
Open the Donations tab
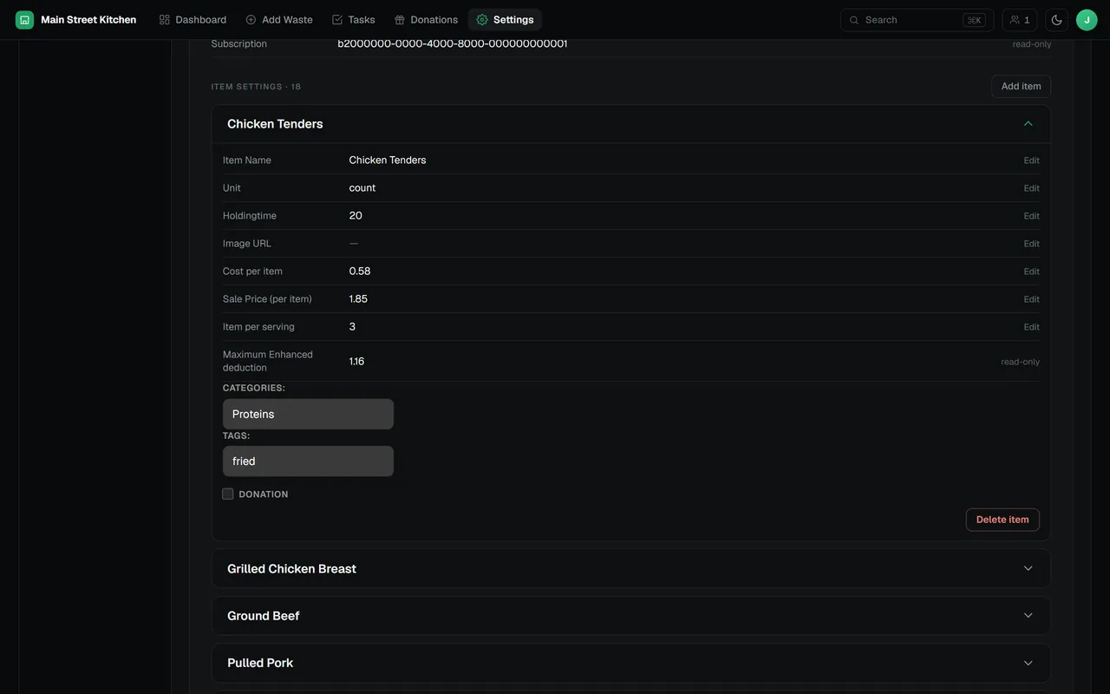point(426,20)
